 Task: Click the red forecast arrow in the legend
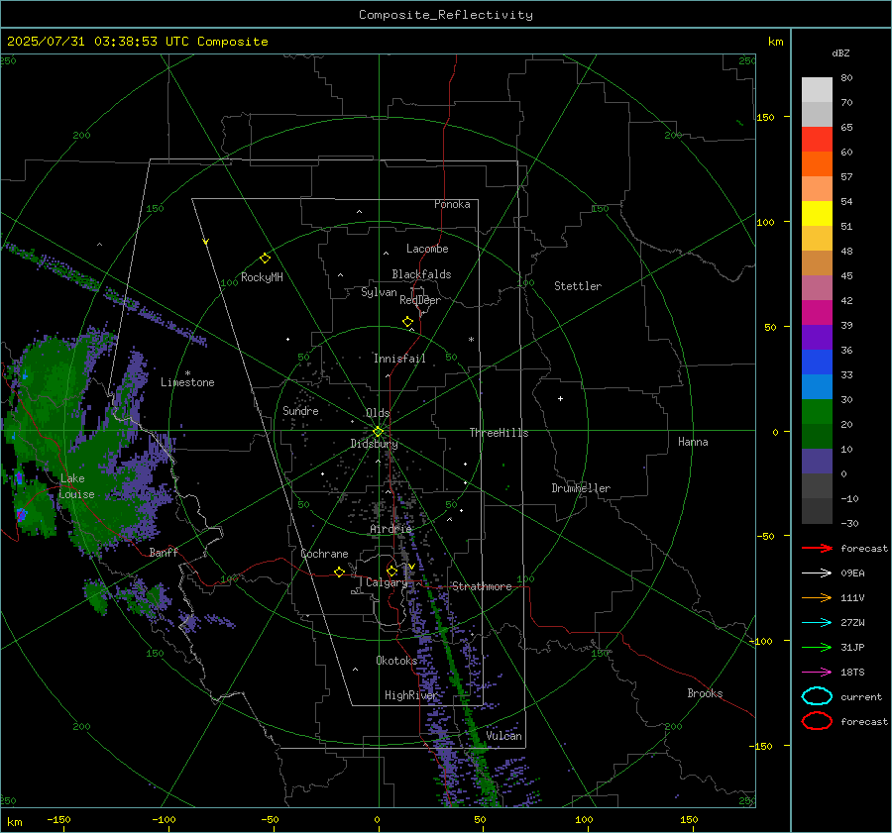pos(817,548)
